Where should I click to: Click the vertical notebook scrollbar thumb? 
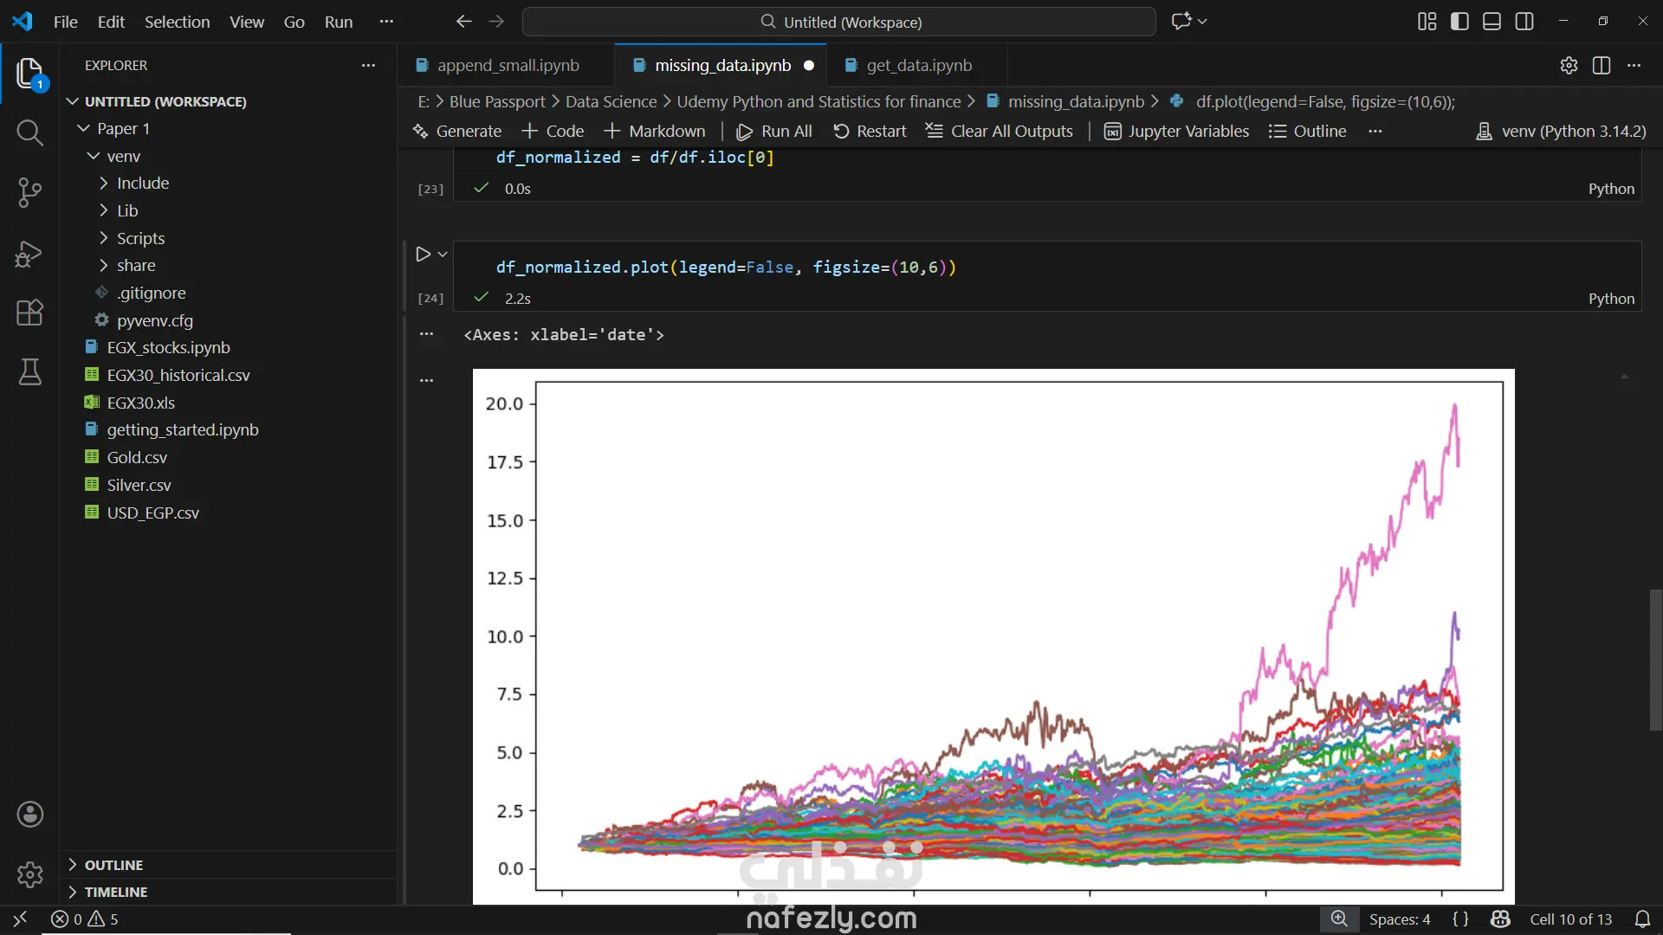click(1655, 660)
